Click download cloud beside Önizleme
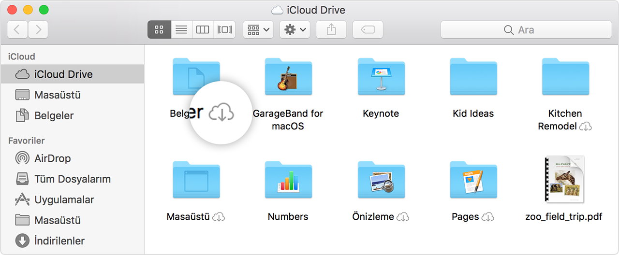Viewport: 619px width, 255px height. (403, 217)
